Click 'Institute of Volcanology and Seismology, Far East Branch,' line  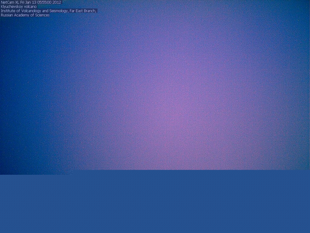[x=49, y=11]
